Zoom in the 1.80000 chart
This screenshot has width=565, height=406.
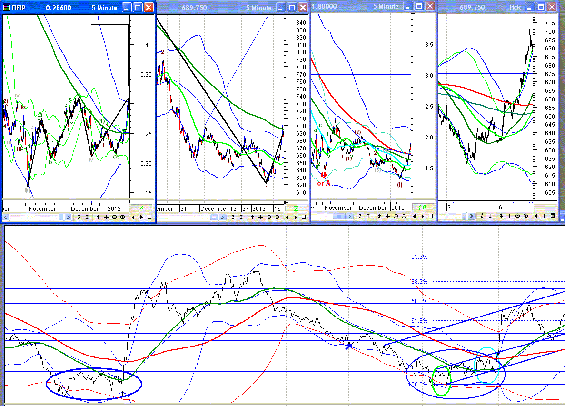pyautogui.click(x=404, y=216)
